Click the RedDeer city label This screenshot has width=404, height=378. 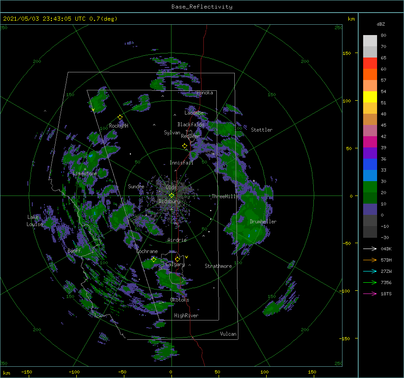[190, 136]
